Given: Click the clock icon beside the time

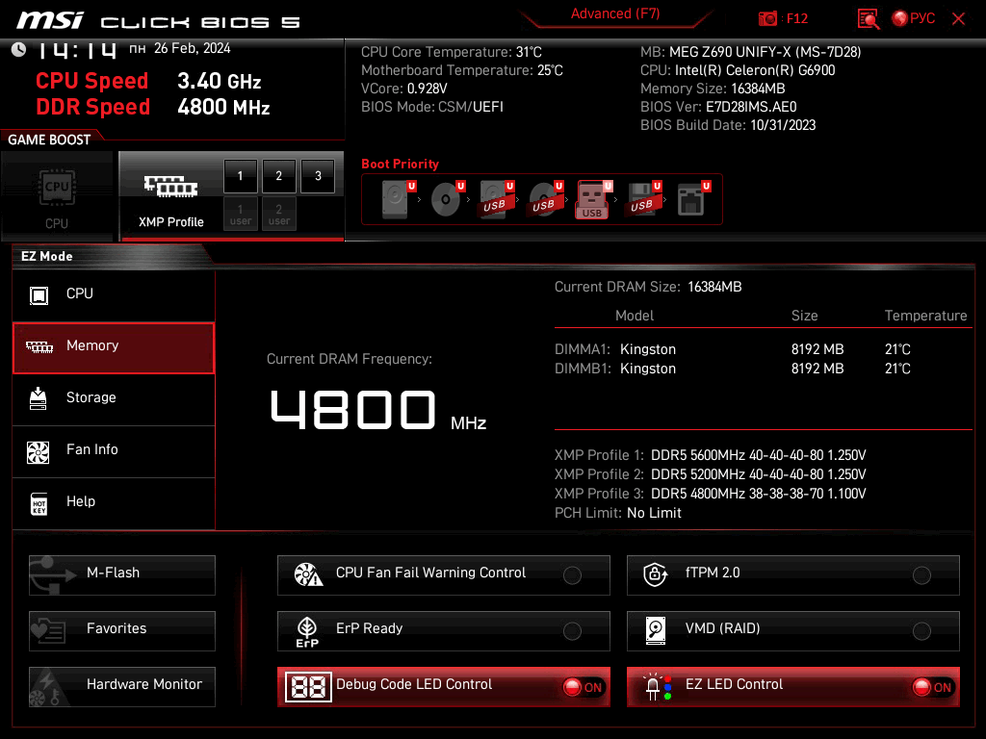Looking at the screenshot, I should 18,49.
